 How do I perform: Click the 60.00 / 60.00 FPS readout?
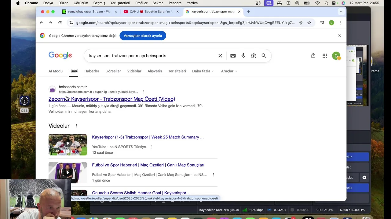point(352,210)
